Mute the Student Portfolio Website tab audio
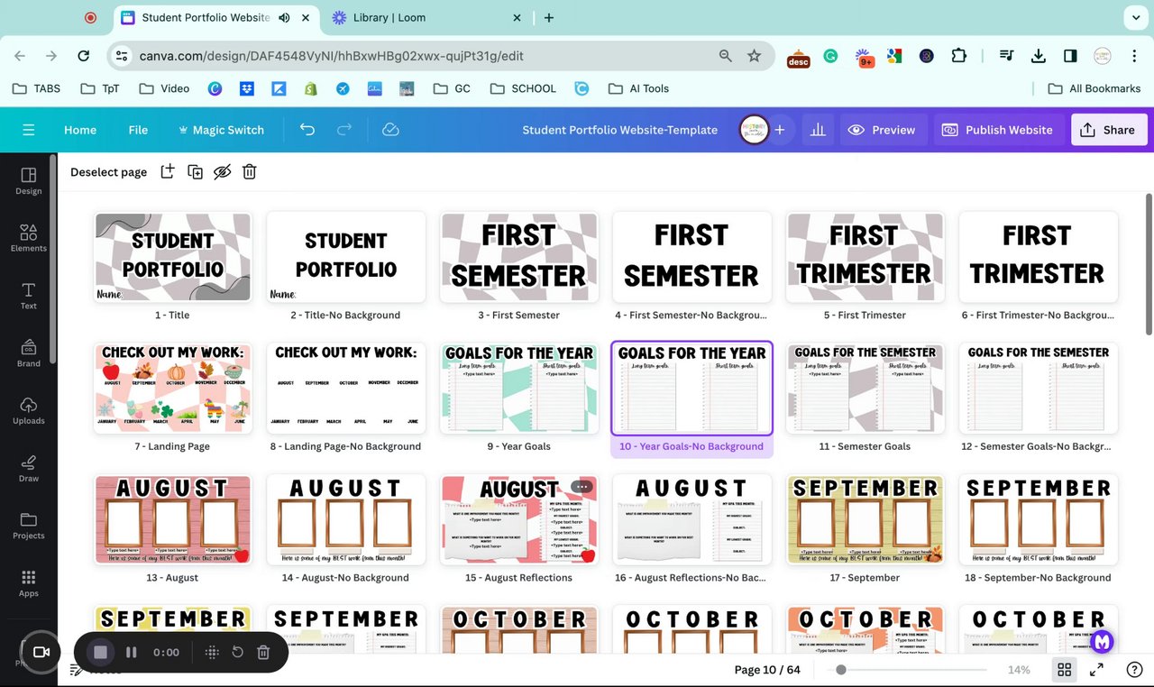This screenshot has height=687, width=1154. (x=284, y=17)
